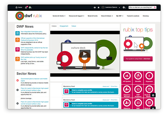Expand the Resources & Support menu

click(77, 16)
